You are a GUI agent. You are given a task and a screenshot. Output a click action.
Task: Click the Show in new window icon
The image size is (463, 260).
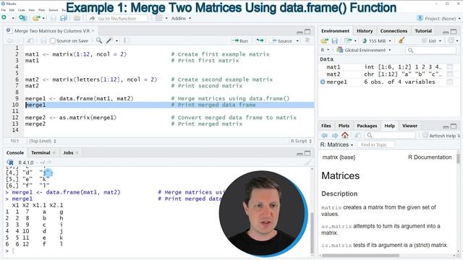[30, 40]
